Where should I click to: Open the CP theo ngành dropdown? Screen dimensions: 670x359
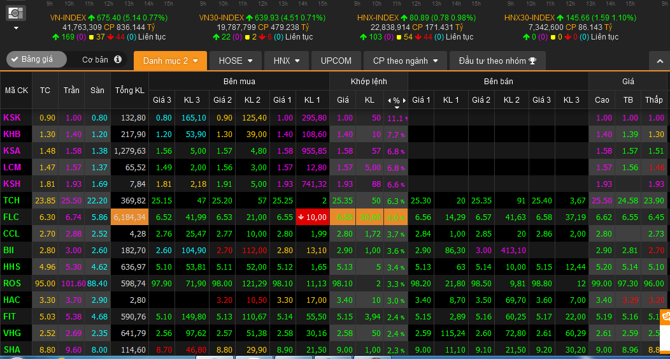[x=405, y=61]
